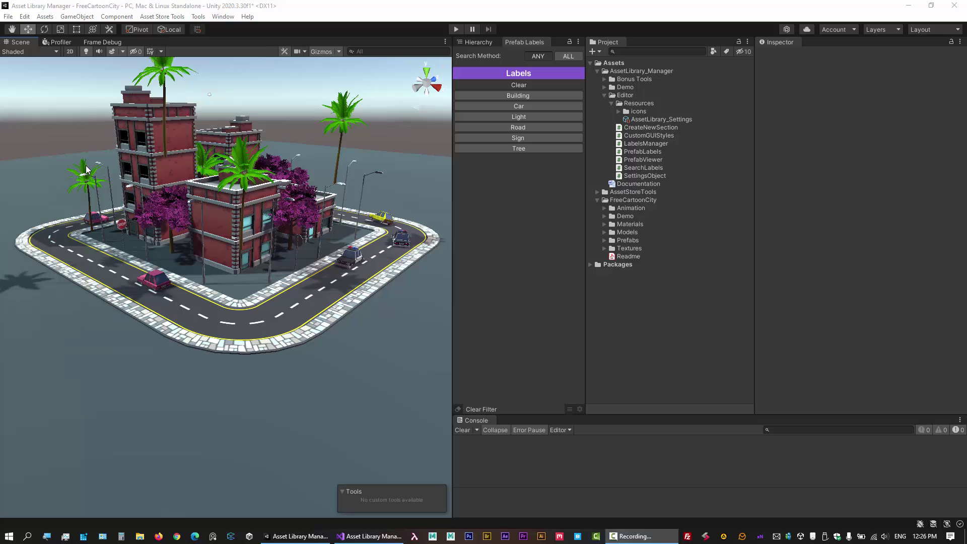Select the Rect tool
The width and height of the screenshot is (967, 544).
click(x=77, y=29)
